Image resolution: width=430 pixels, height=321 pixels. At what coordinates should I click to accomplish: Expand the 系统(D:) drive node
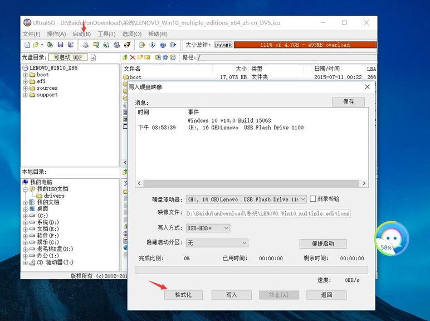click(26, 222)
